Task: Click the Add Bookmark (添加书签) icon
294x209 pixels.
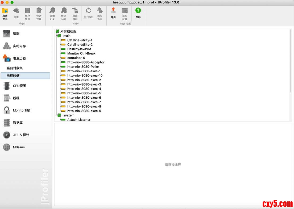Action: [x=100, y=14]
